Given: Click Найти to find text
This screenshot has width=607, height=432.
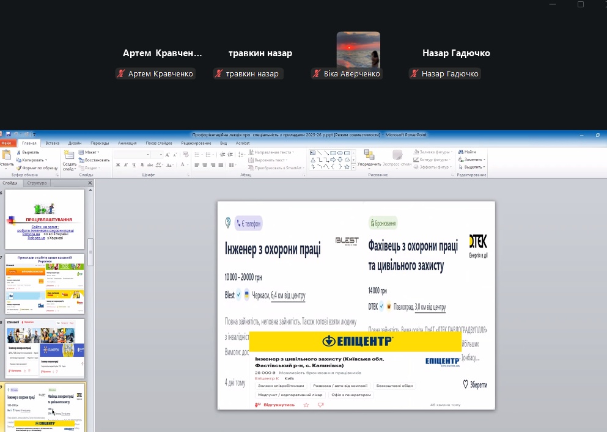Looking at the screenshot, I should [x=467, y=152].
